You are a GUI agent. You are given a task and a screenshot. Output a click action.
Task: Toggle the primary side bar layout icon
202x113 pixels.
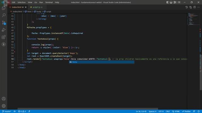tap(168, 2)
